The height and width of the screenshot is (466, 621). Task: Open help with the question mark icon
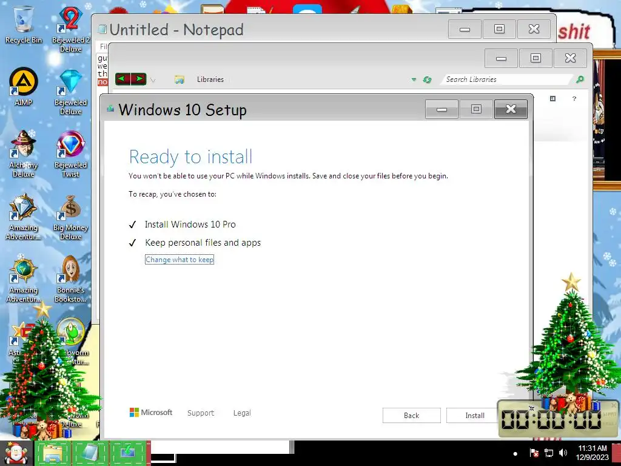point(574,99)
